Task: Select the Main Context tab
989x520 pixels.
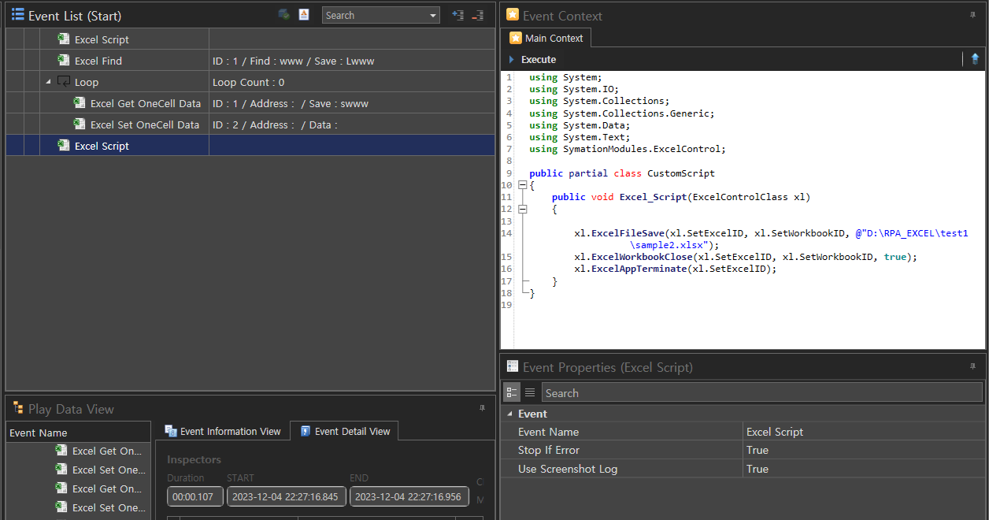Action: click(x=546, y=38)
